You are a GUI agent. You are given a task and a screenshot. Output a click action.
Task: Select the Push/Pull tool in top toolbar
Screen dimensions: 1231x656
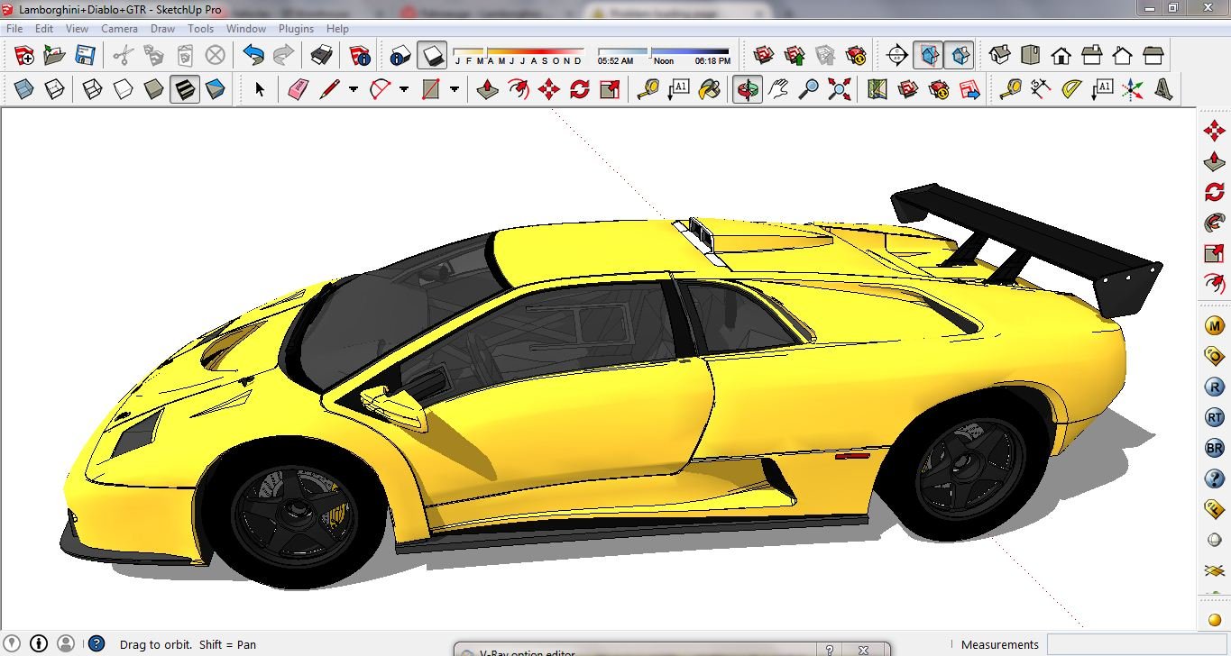click(488, 89)
